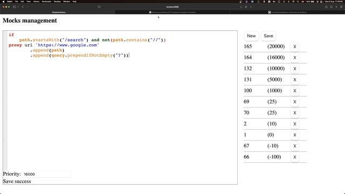This screenshot has height=194, width=345.
Task: Click 'https://www.google.com' in the editor
Action: 67,45
